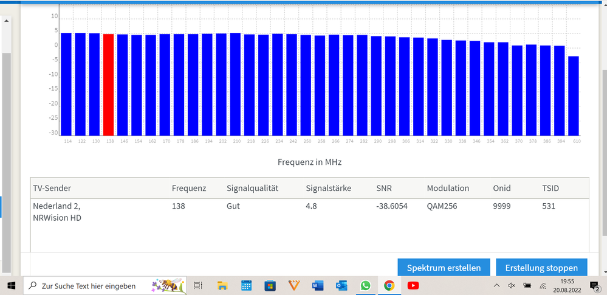Open Microsoft Store from the taskbar
Image resolution: width=607 pixels, height=295 pixels.
(270, 286)
